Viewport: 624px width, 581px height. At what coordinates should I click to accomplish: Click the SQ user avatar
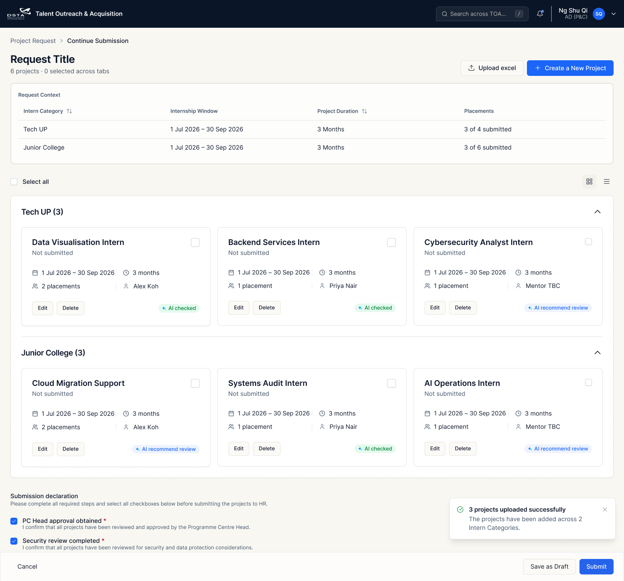tap(598, 14)
